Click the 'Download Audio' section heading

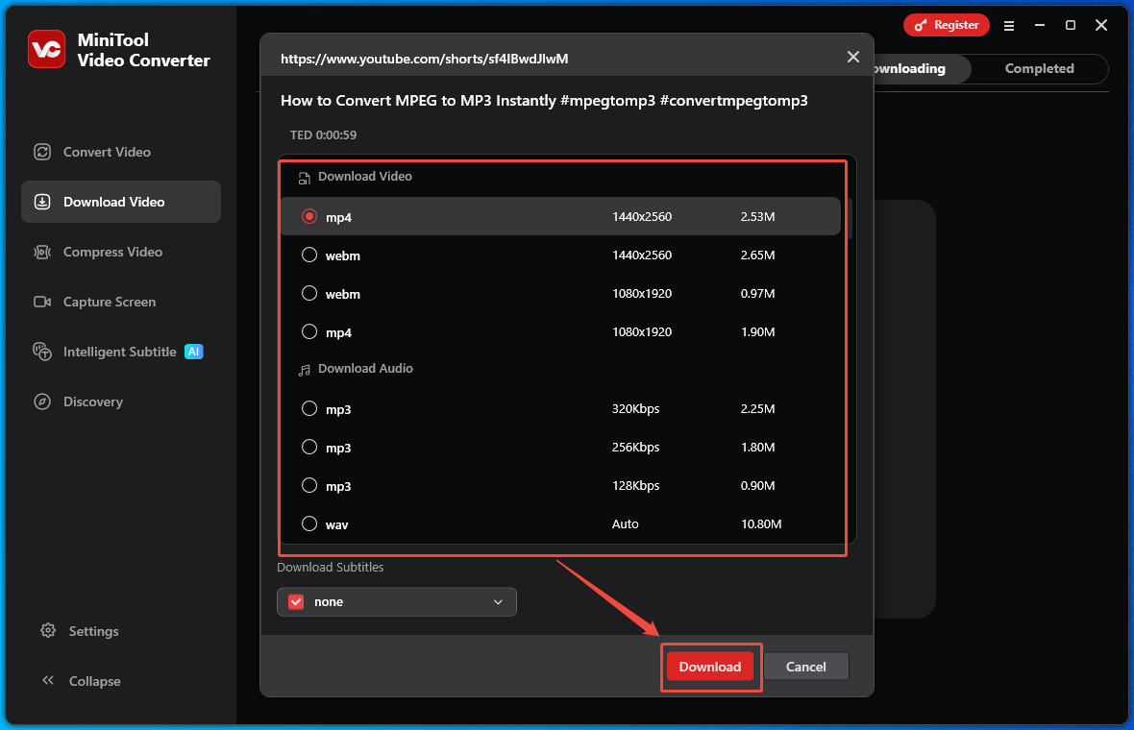(x=365, y=368)
